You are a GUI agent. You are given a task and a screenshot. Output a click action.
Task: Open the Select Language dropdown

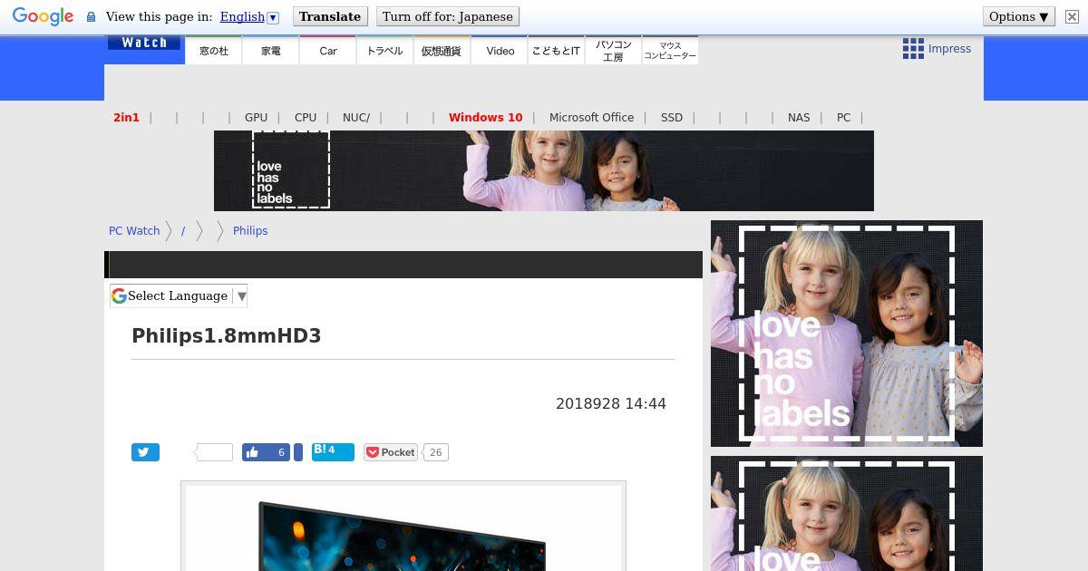click(x=179, y=295)
